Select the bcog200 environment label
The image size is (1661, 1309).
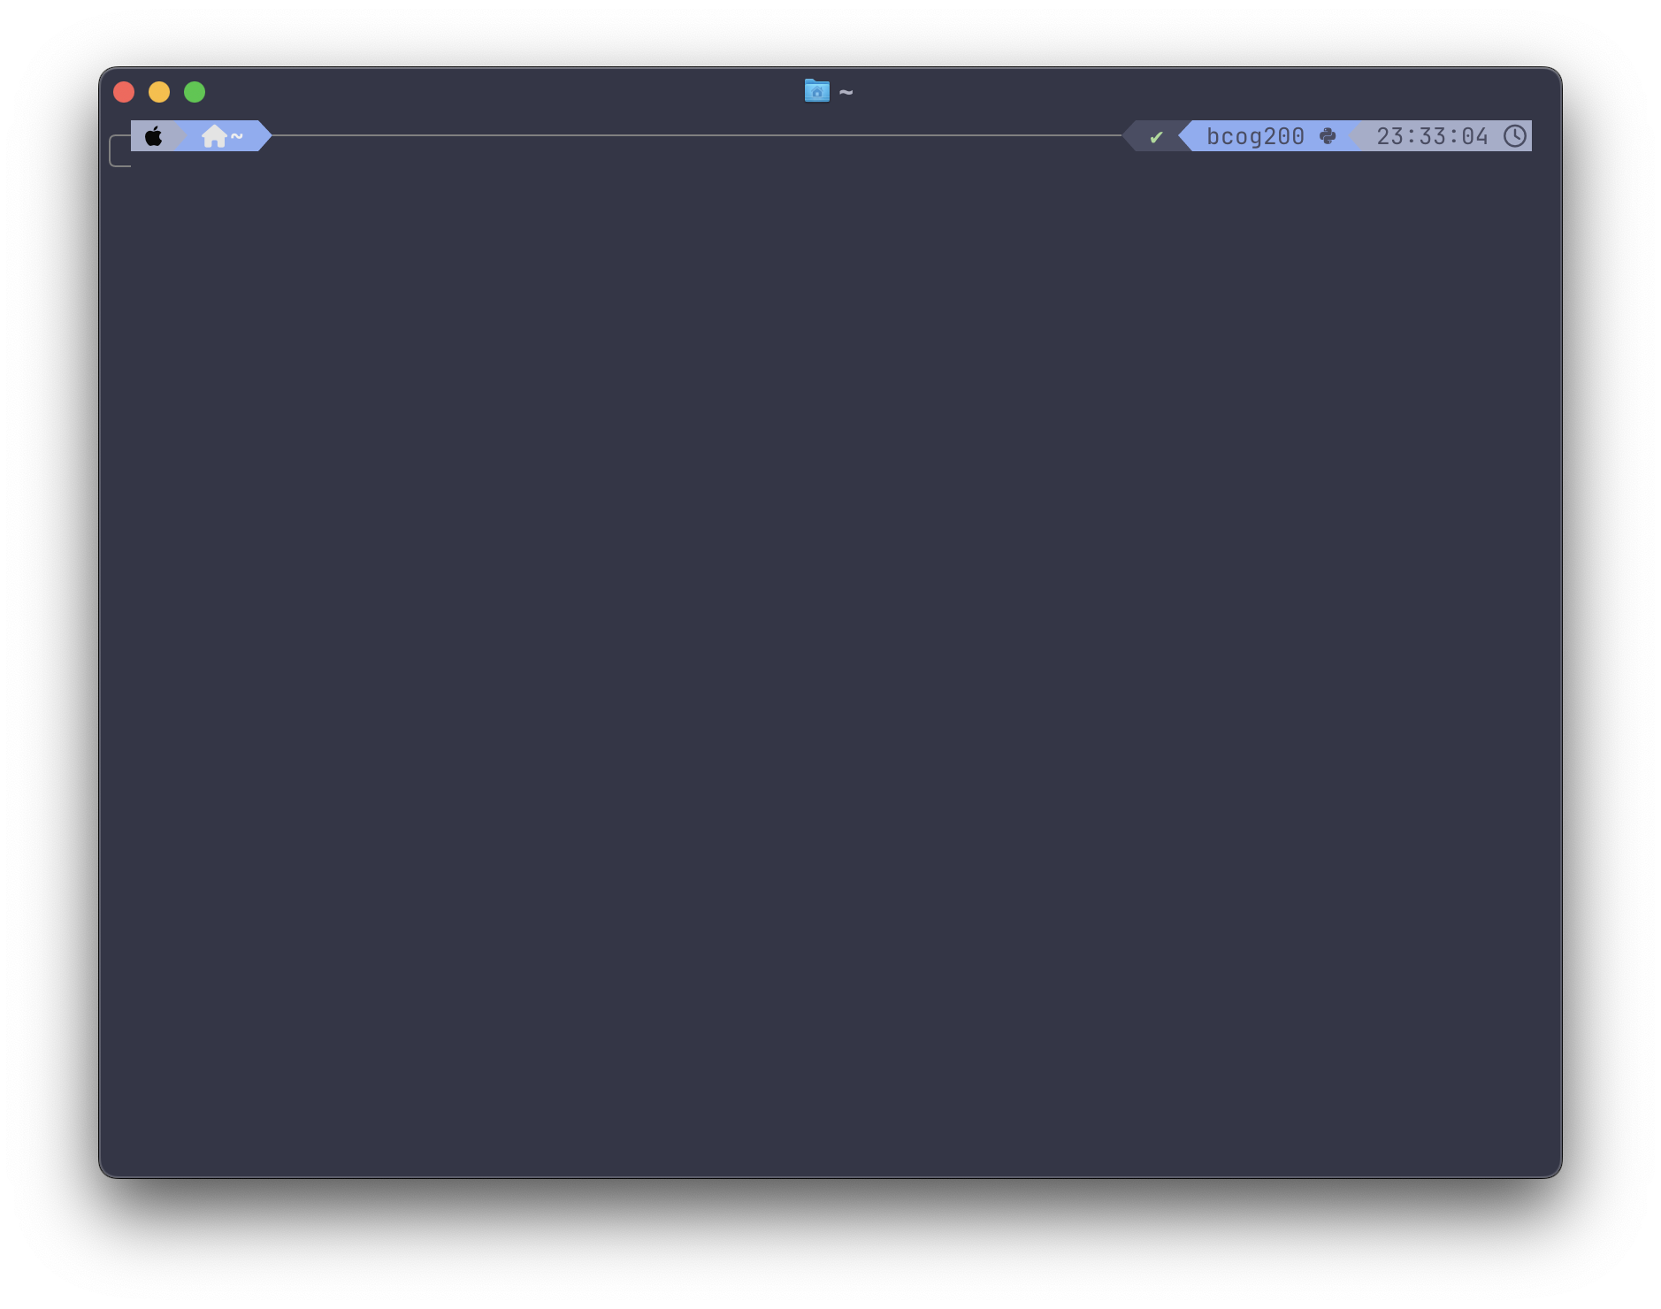(x=1255, y=136)
